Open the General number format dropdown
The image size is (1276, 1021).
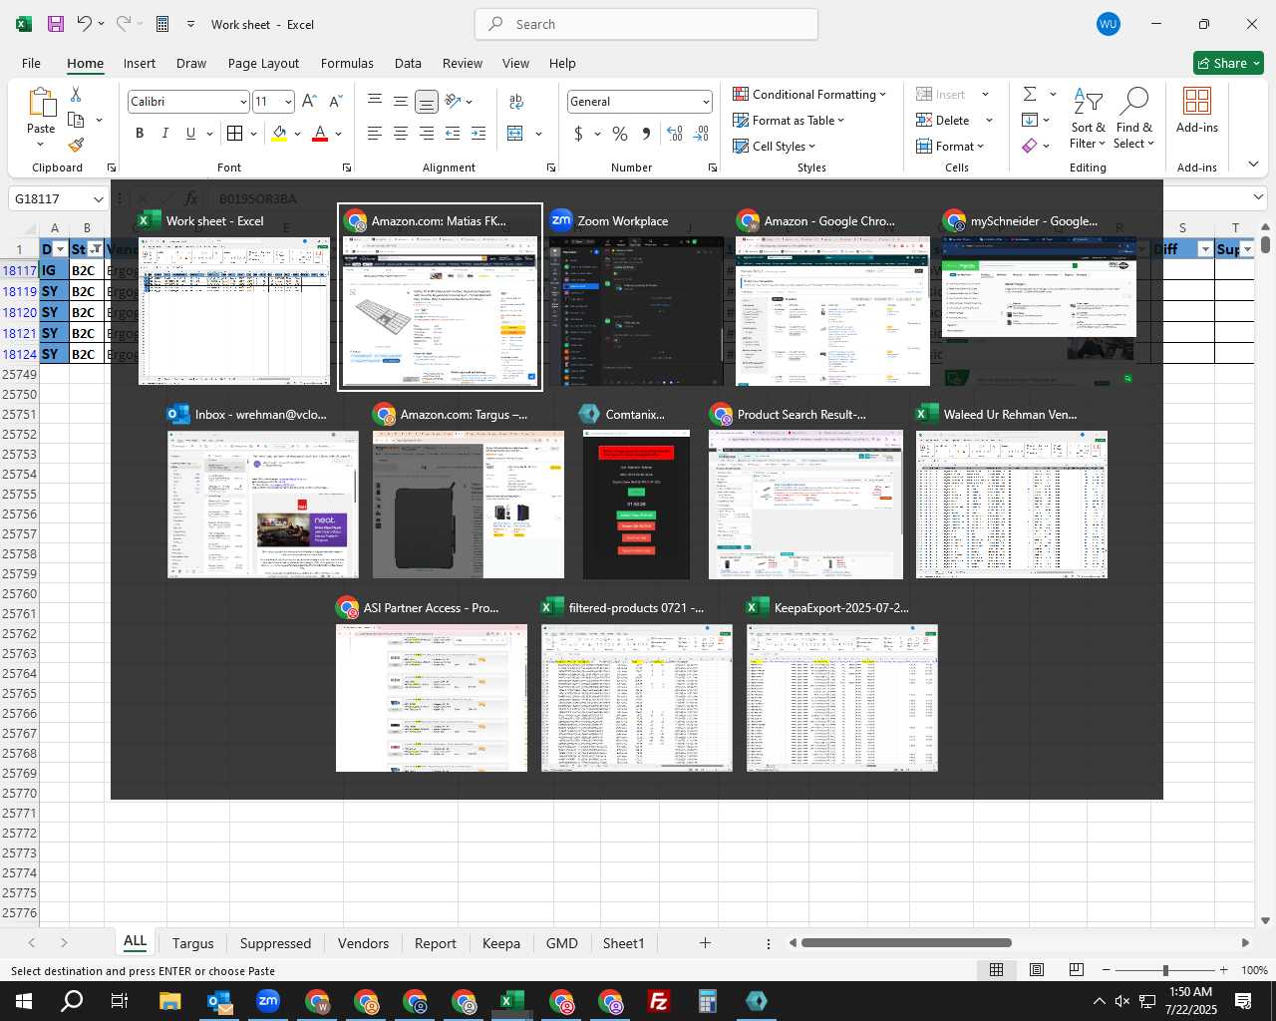coord(706,102)
